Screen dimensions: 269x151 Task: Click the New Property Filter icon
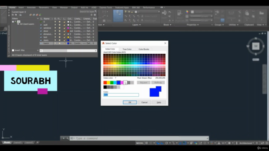coord(13,15)
